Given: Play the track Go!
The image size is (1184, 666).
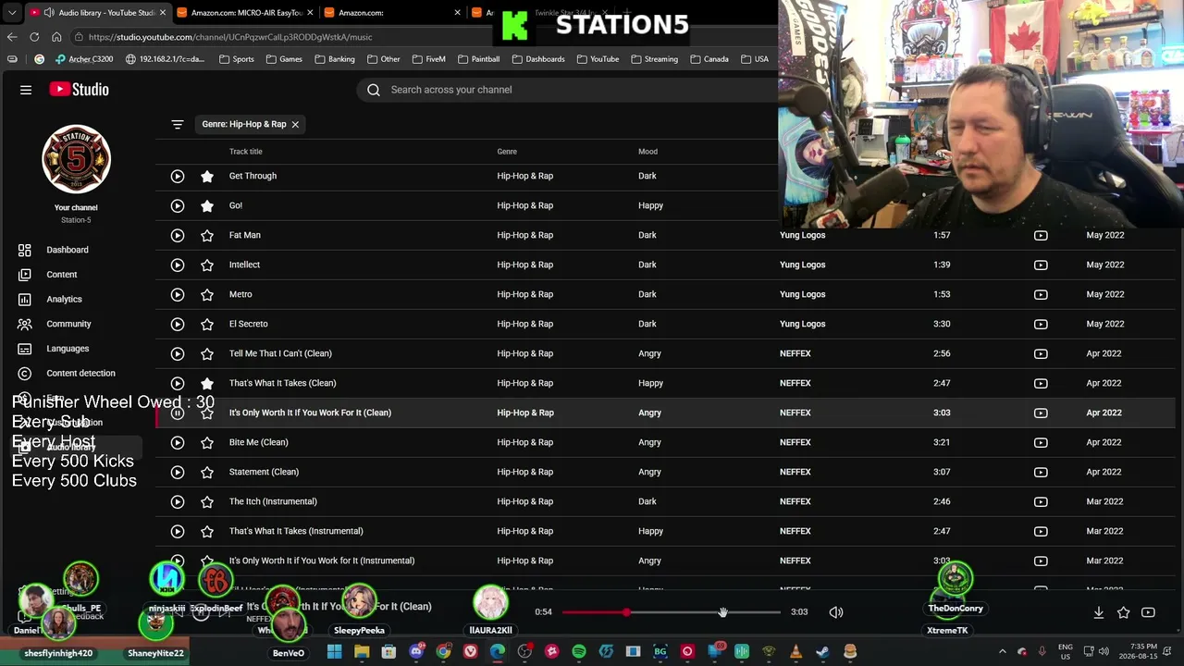Looking at the screenshot, I should tap(178, 205).
